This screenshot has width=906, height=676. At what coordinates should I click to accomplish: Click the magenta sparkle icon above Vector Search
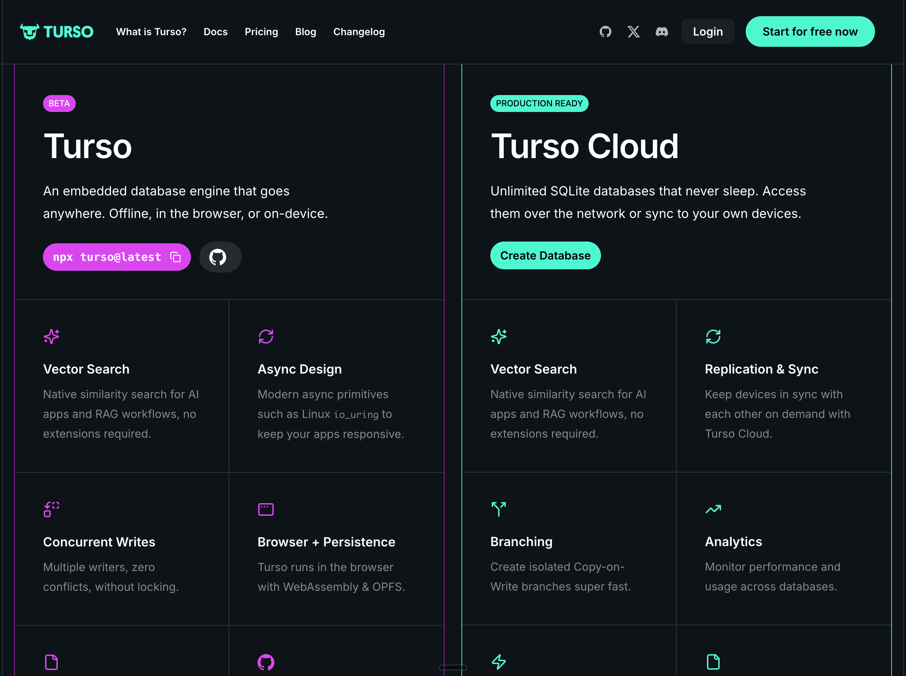51,336
